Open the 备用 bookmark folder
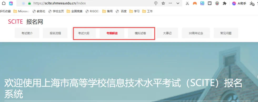258x102 pixels. click(x=107, y=11)
